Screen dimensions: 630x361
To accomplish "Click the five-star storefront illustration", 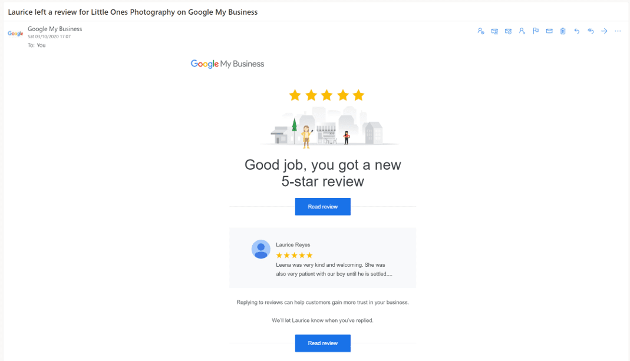I will [x=326, y=119].
